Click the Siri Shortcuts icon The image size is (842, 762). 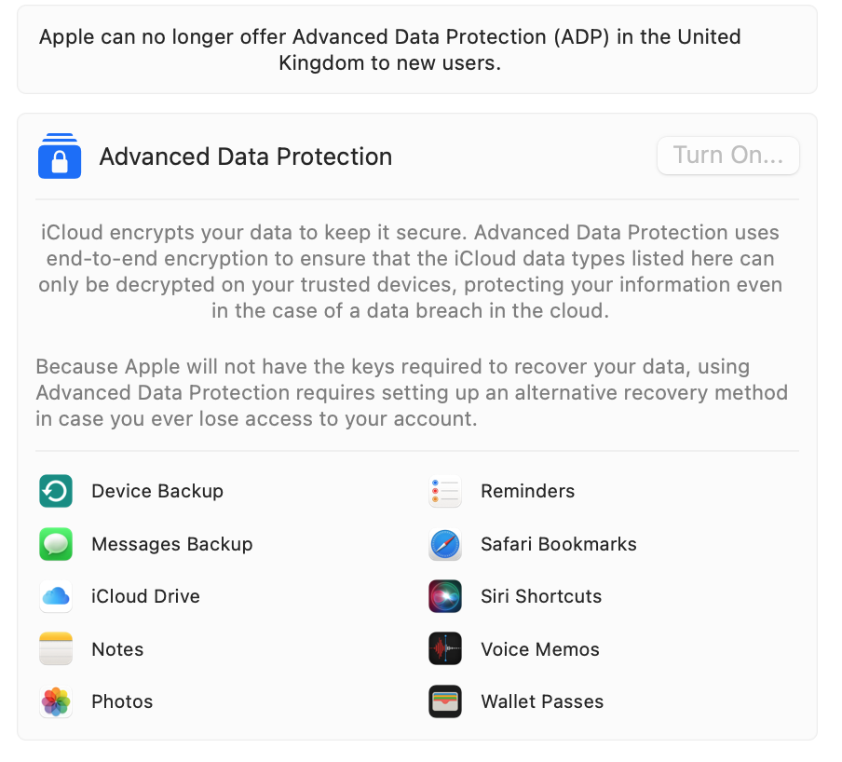445,596
